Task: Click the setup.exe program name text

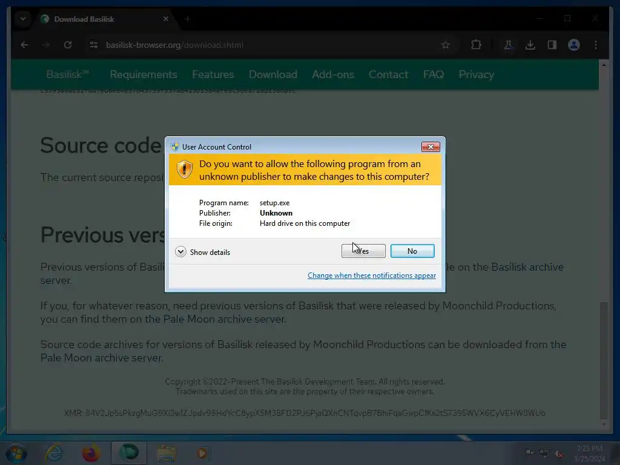Action: coord(274,202)
